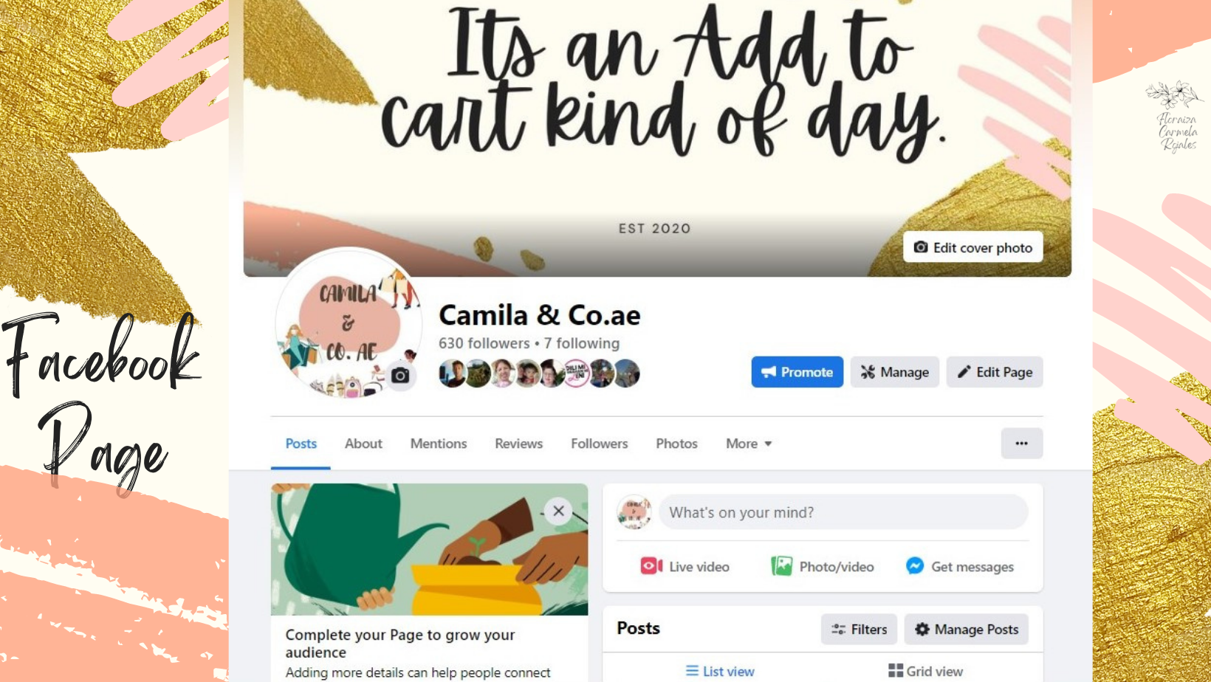
Task: Click the Edit Page pencil button
Action: click(995, 372)
